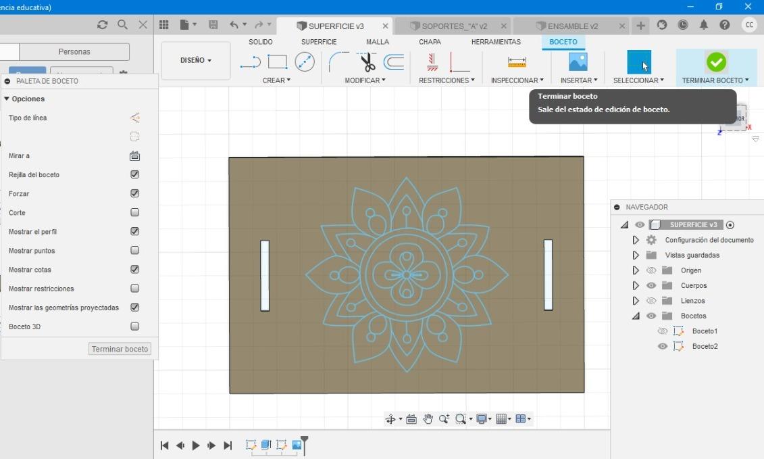The image size is (764, 459).
Task: Expand Configuración del documento node
Action: pos(636,240)
